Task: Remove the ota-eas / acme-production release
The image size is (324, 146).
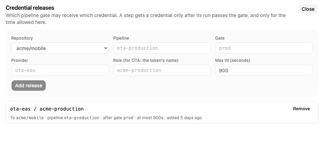Action: [x=301, y=109]
